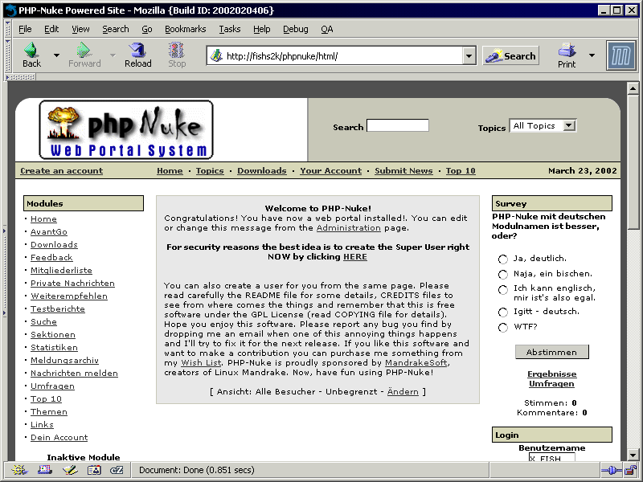Open the Debug menu
The width and height of the screenshot is (643, 482).
[295, 29]
